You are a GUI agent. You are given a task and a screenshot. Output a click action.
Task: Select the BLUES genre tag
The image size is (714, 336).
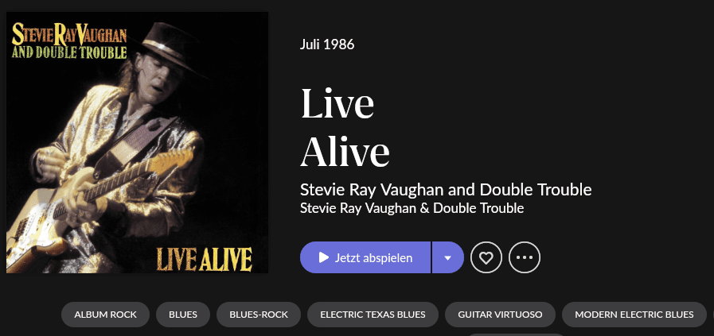pos(183,315)
